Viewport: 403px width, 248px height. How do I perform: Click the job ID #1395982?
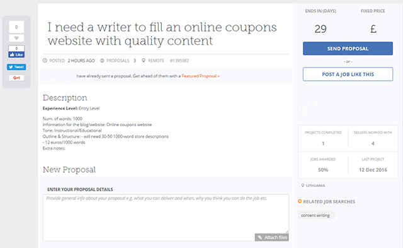(x=179, y=61)
